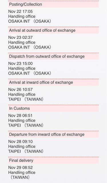This screenshot has height=183, width=107.
Task: Select the Posting/Collection status header
Action: click(x=53, y=4)
